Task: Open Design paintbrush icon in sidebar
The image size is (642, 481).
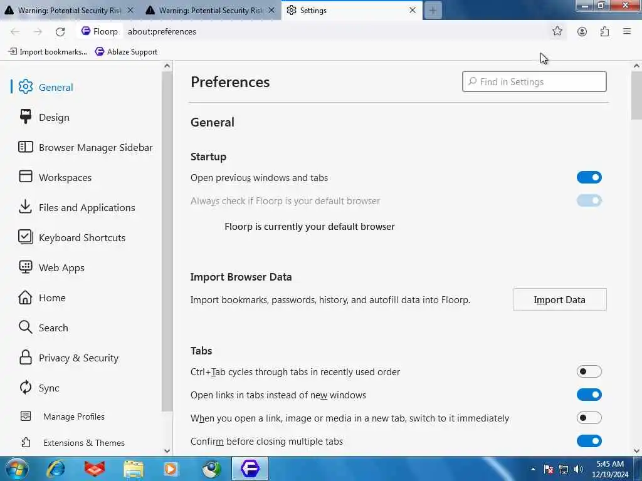Action: (25, 116)
